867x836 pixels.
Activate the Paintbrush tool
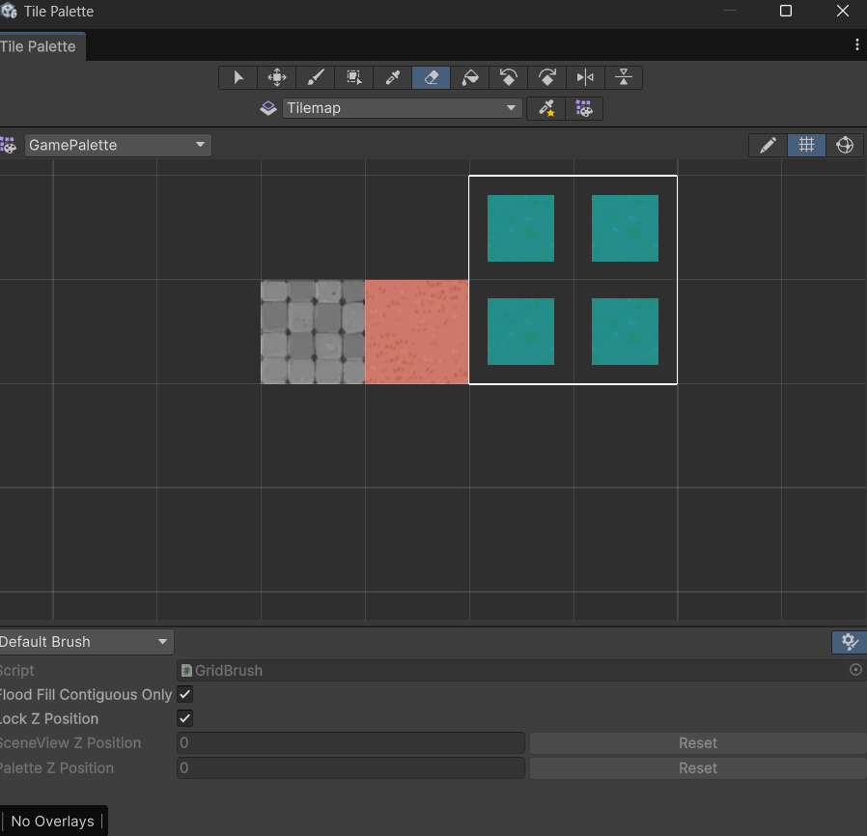[x=316, y=78]
